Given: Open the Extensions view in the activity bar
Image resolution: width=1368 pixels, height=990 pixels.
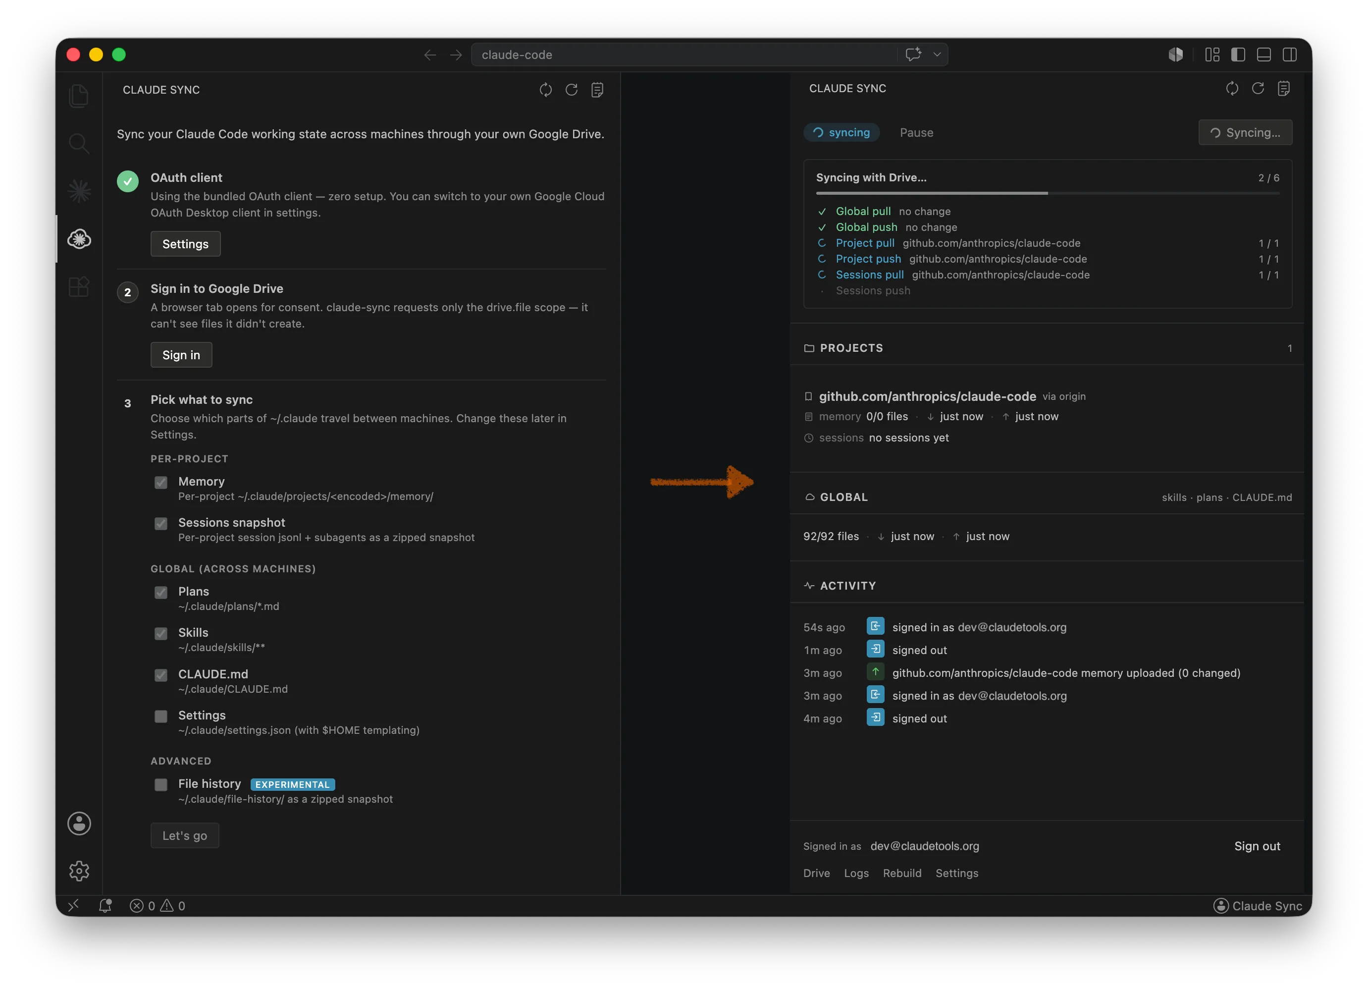Looking at the screenshot, I should [79, 286].
